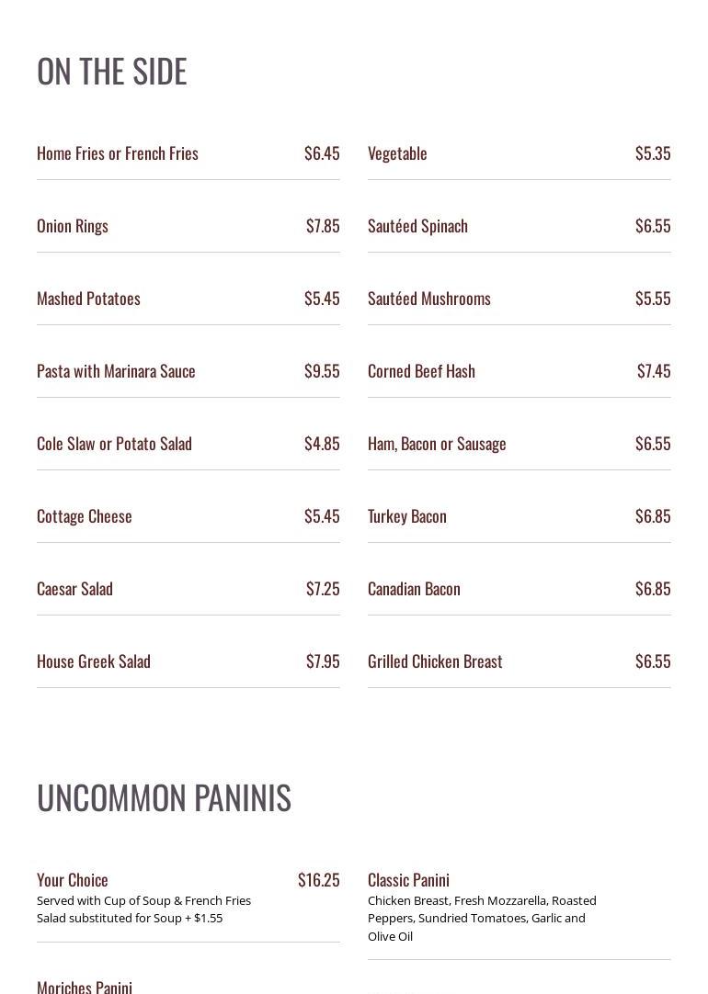
Task: Open Pasta with Marinara Sauce item
Action: point(116,371)
